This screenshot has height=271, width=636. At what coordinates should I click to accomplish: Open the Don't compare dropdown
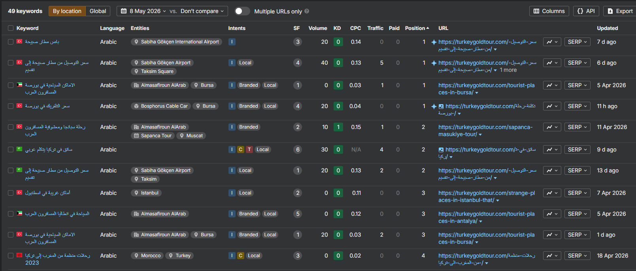(202, 11)
